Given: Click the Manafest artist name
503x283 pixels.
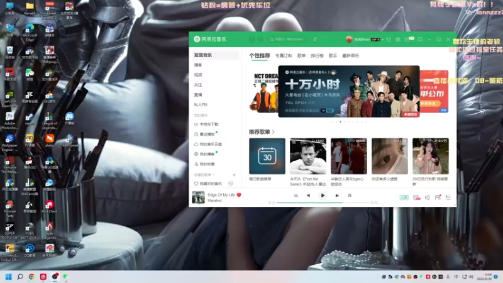Looking at the screenshot, I should pyautogui.click(x=214, y=201).
